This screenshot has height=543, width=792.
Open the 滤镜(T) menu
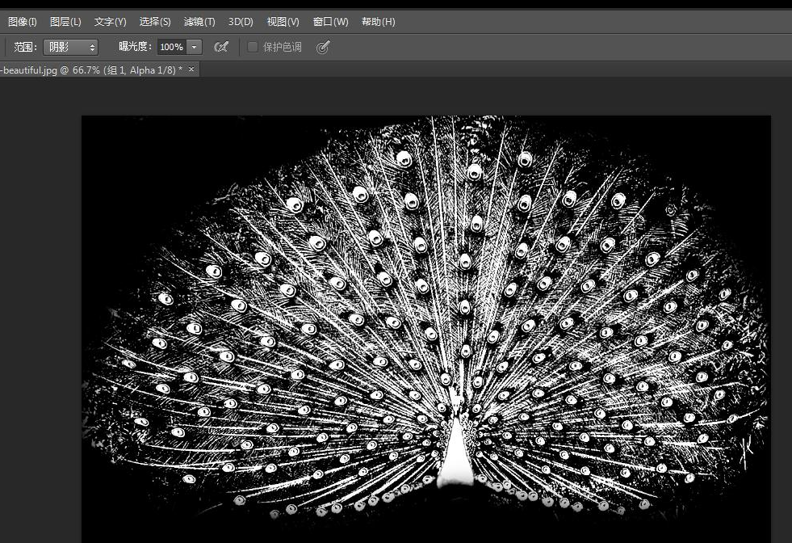[x=199, y=22]
